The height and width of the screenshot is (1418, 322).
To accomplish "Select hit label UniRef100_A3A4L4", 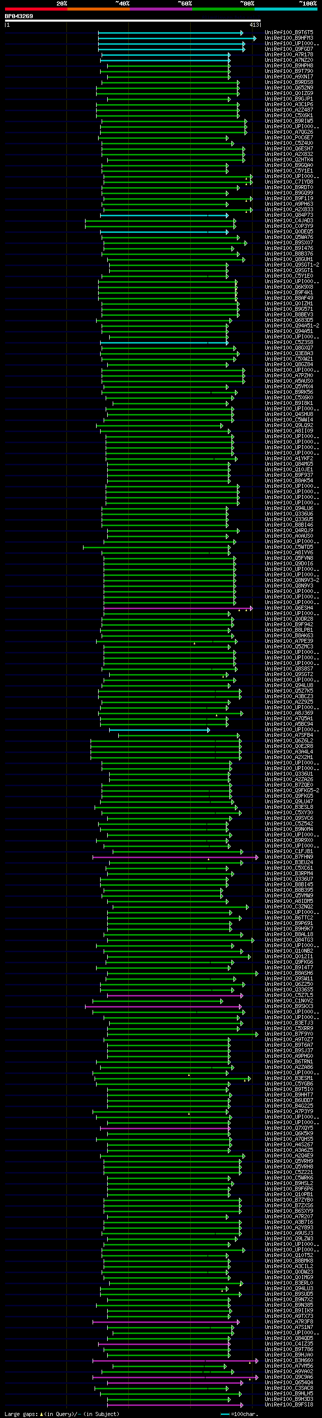I will pos(289,752).
